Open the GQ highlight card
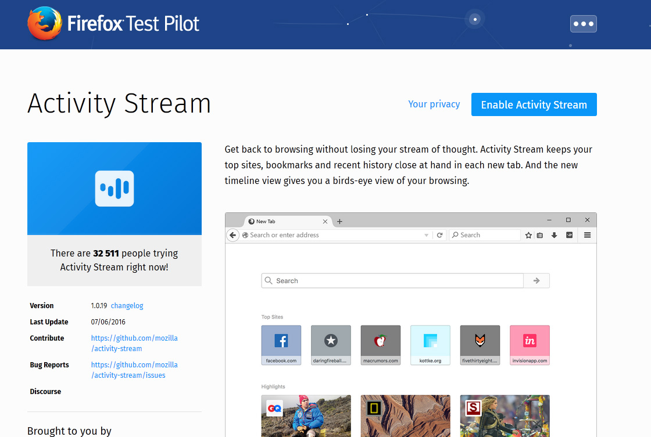Screen dimensions: 651x437 coord(306,416)
